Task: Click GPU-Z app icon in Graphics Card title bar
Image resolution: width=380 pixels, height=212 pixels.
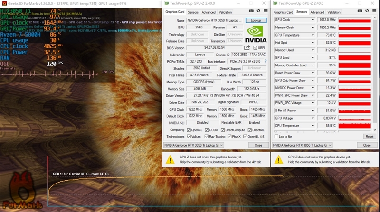Action: pos(166,3)
